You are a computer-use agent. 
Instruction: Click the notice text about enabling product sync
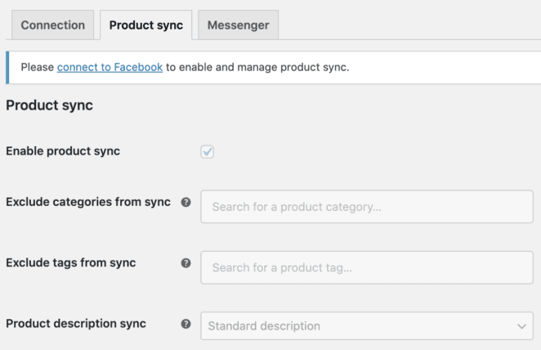(257, 67)
